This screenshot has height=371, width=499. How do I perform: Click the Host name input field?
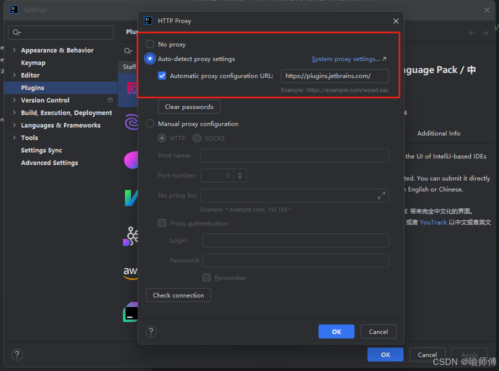point(294,155)
